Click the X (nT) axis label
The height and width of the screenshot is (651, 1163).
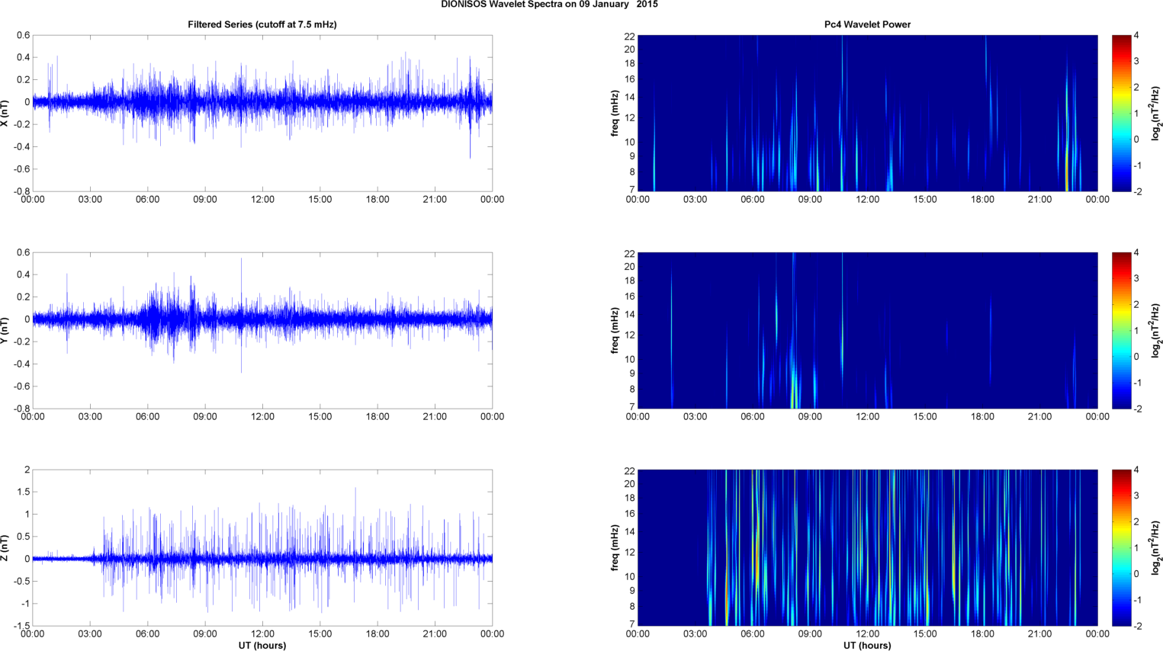(x=5, y=113)
